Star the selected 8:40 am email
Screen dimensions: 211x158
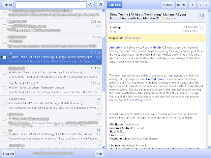[98, 57]
